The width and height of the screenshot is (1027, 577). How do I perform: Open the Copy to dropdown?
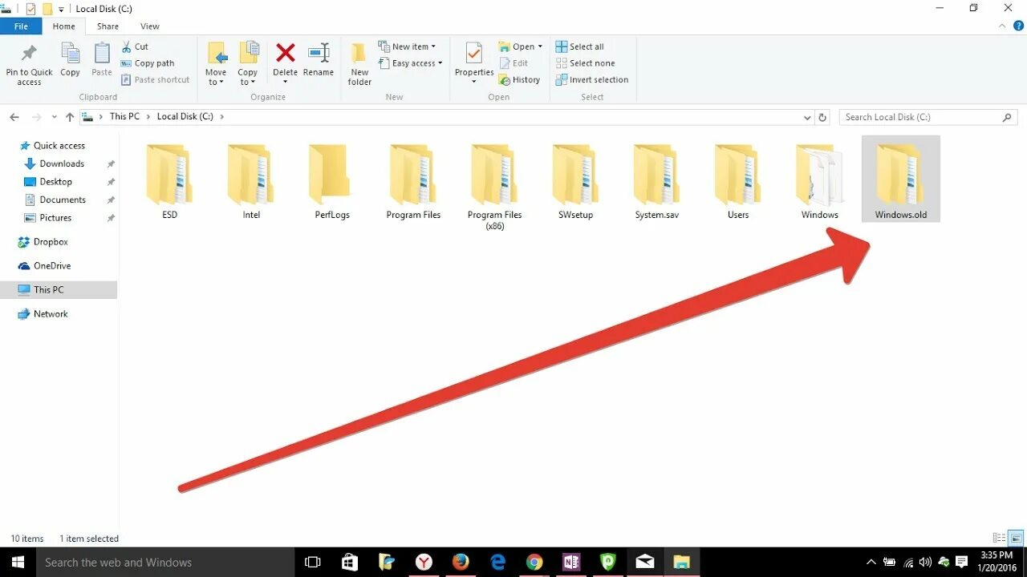pos(248,64)
